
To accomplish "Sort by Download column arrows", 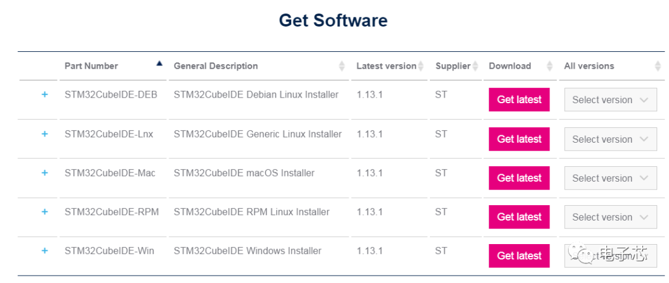I will pyautogui.click(x=550, y=66).
